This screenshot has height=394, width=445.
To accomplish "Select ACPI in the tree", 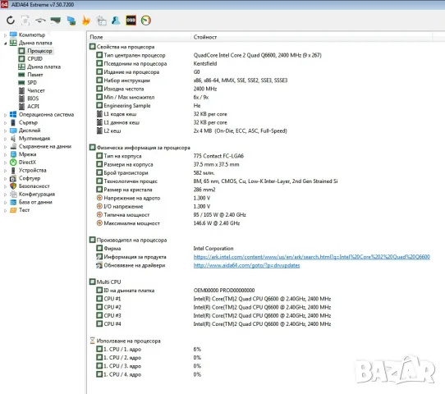I will 33,107.
